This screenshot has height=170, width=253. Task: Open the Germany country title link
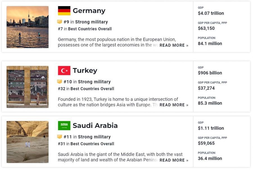point(89,11)
